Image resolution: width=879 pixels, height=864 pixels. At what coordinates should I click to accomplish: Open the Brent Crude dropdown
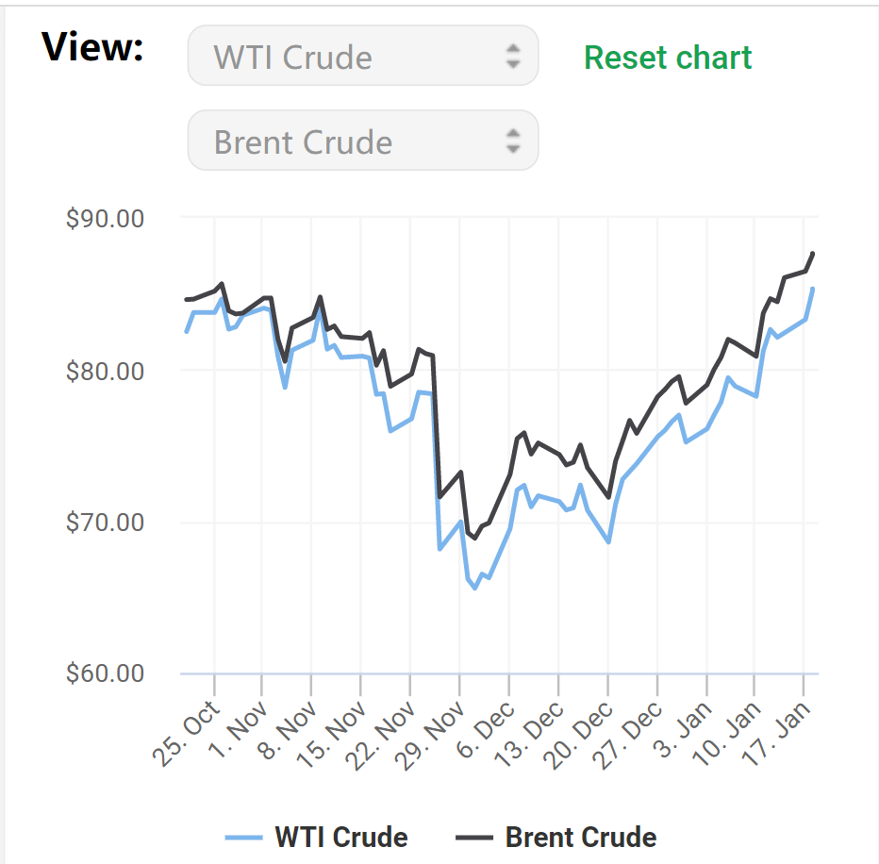click(x=362, y=141)
